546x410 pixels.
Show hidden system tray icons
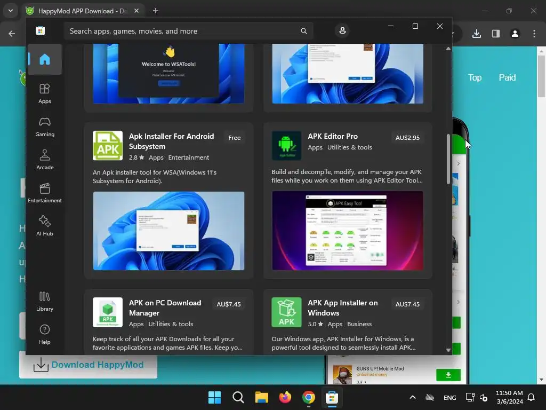413,397
